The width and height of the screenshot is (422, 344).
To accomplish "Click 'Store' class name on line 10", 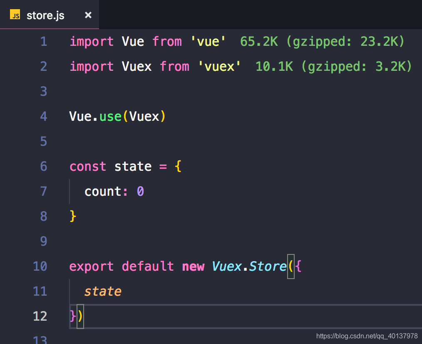I will pyautogui.click(x=268, y=267).
